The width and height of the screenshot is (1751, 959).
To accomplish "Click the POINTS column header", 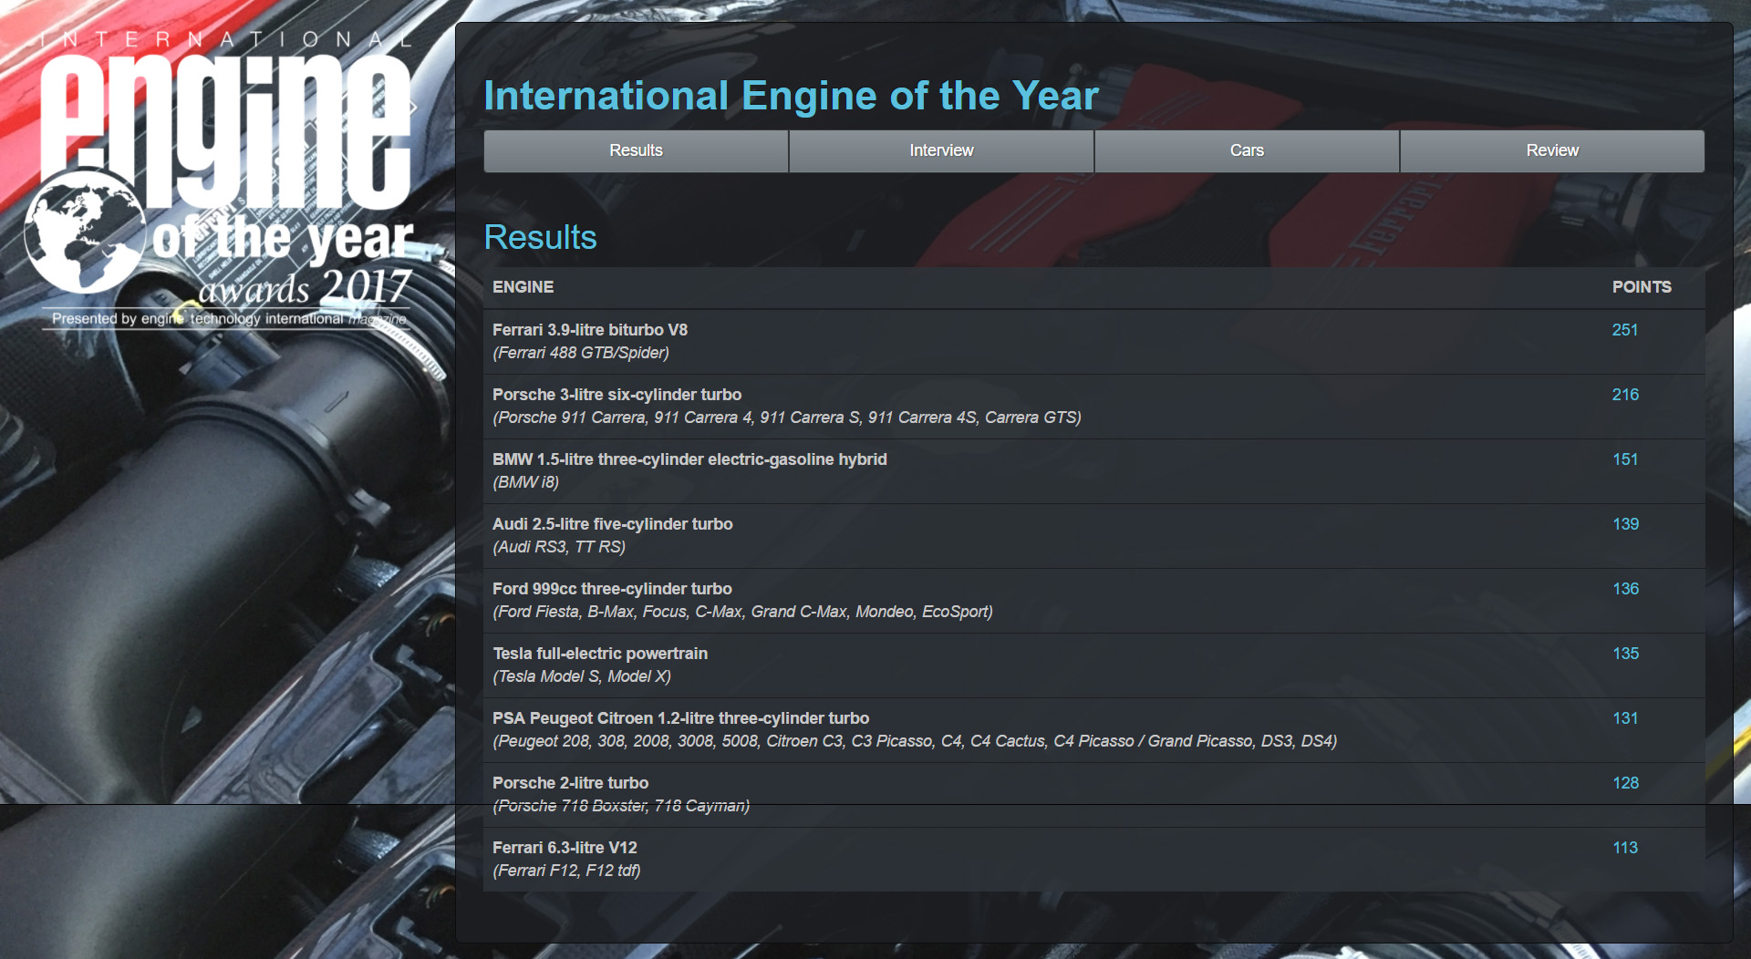I will (x=1642, y=287).
